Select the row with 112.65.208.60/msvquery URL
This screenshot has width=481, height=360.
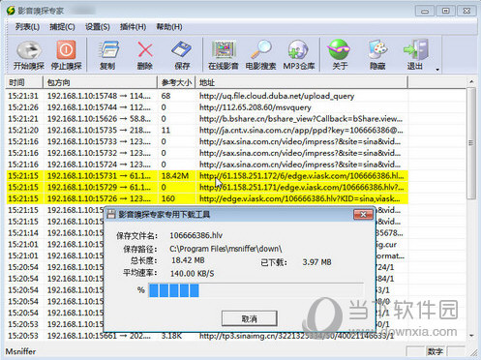(x=207, y=107)
